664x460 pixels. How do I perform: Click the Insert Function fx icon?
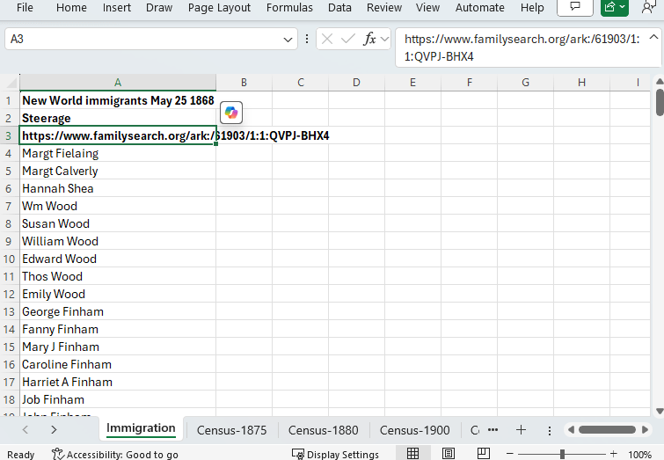(x=370, y=40)
